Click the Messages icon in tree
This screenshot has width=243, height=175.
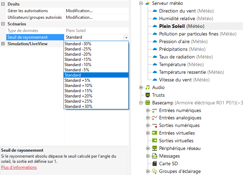[x=155, y=156]
